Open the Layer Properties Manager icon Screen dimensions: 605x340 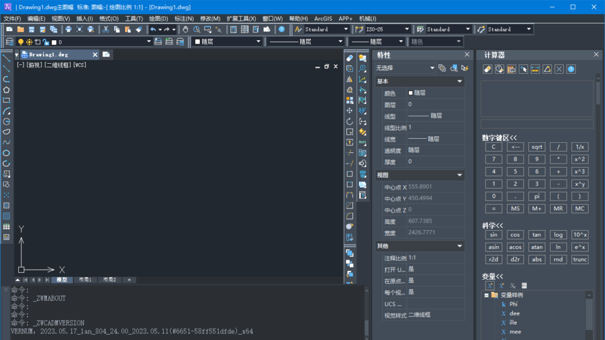coord(9,42)
